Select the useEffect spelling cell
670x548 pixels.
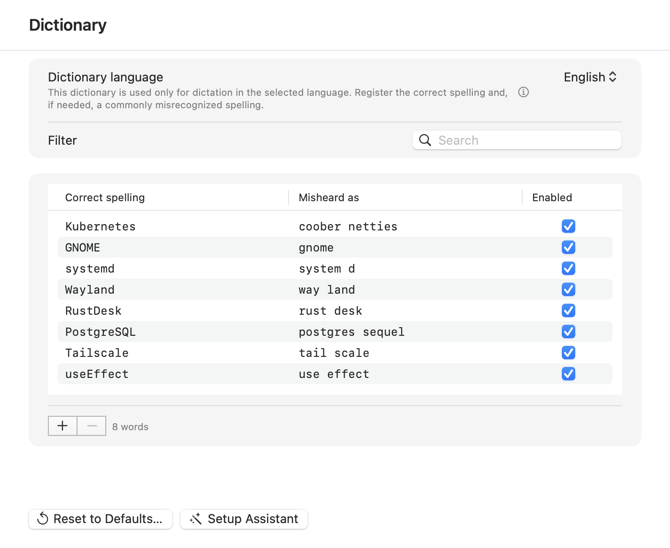point(97,374)
